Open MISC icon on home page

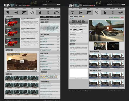[56, 12]
